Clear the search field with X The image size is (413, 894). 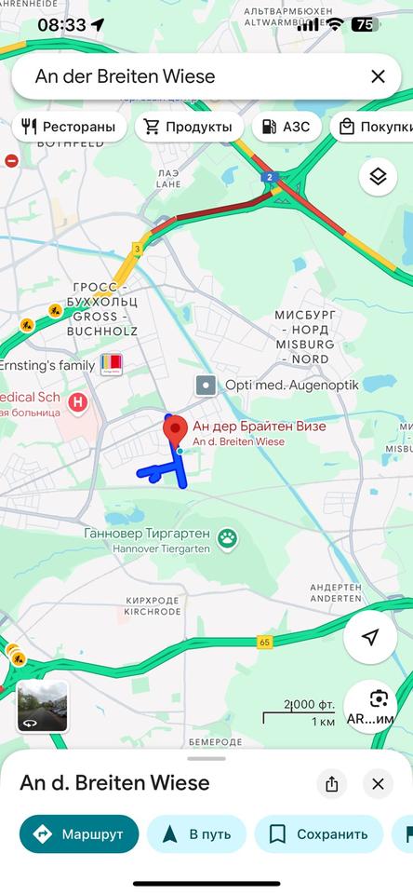tap(378, 76)
